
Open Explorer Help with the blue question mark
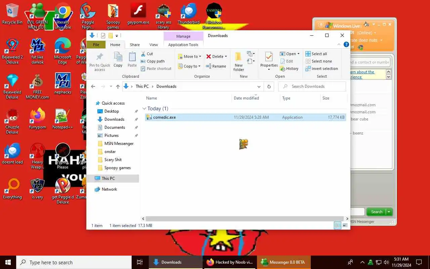tap(346, 44)
